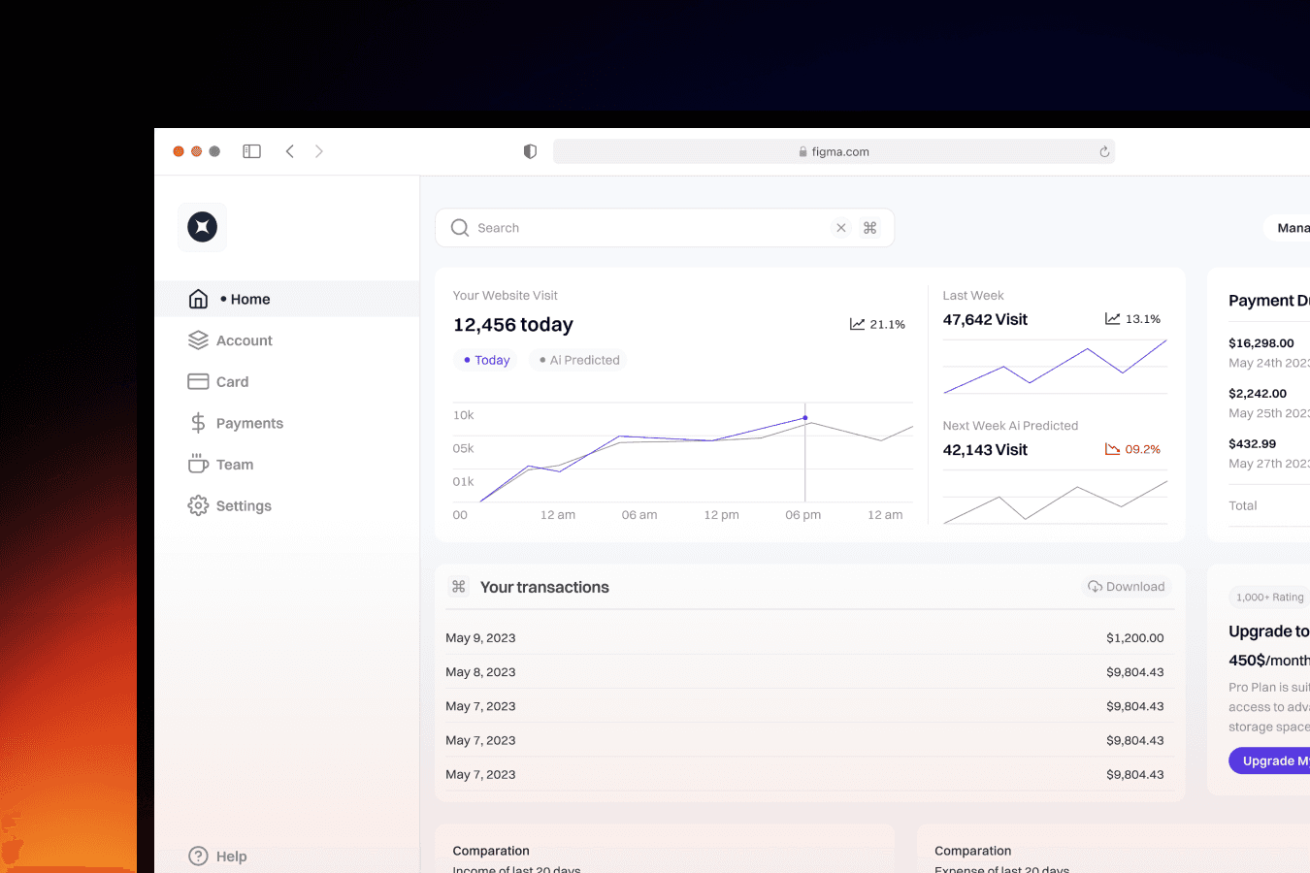Screen dimensions: 1310x873
Task: Click the Home house icon
Action: point(198,299)
